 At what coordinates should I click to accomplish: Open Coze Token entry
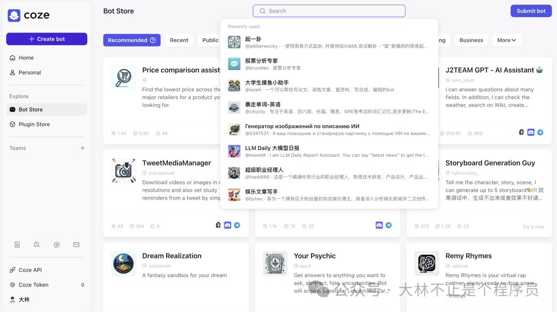(46, 285)
